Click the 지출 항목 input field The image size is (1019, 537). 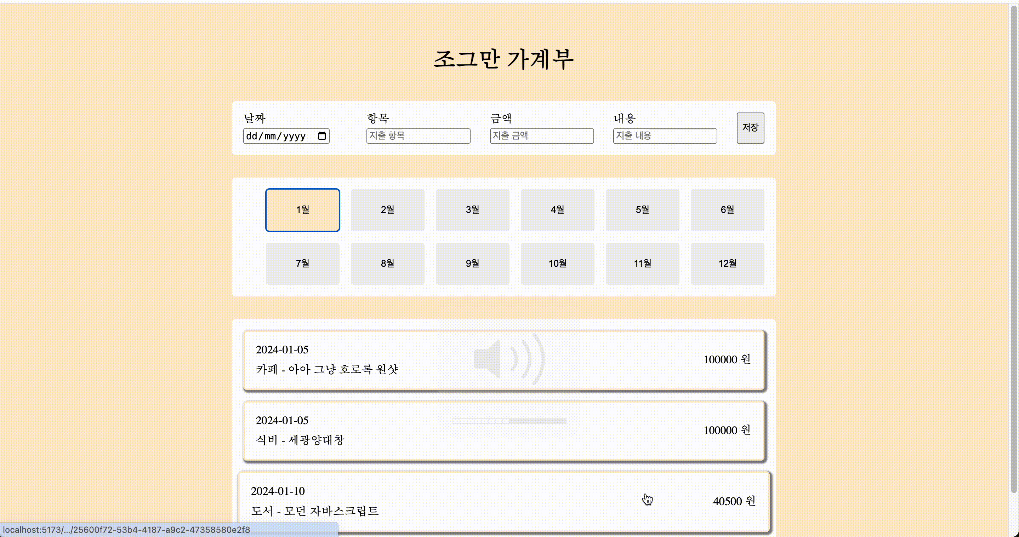click(x=418, y=136)
